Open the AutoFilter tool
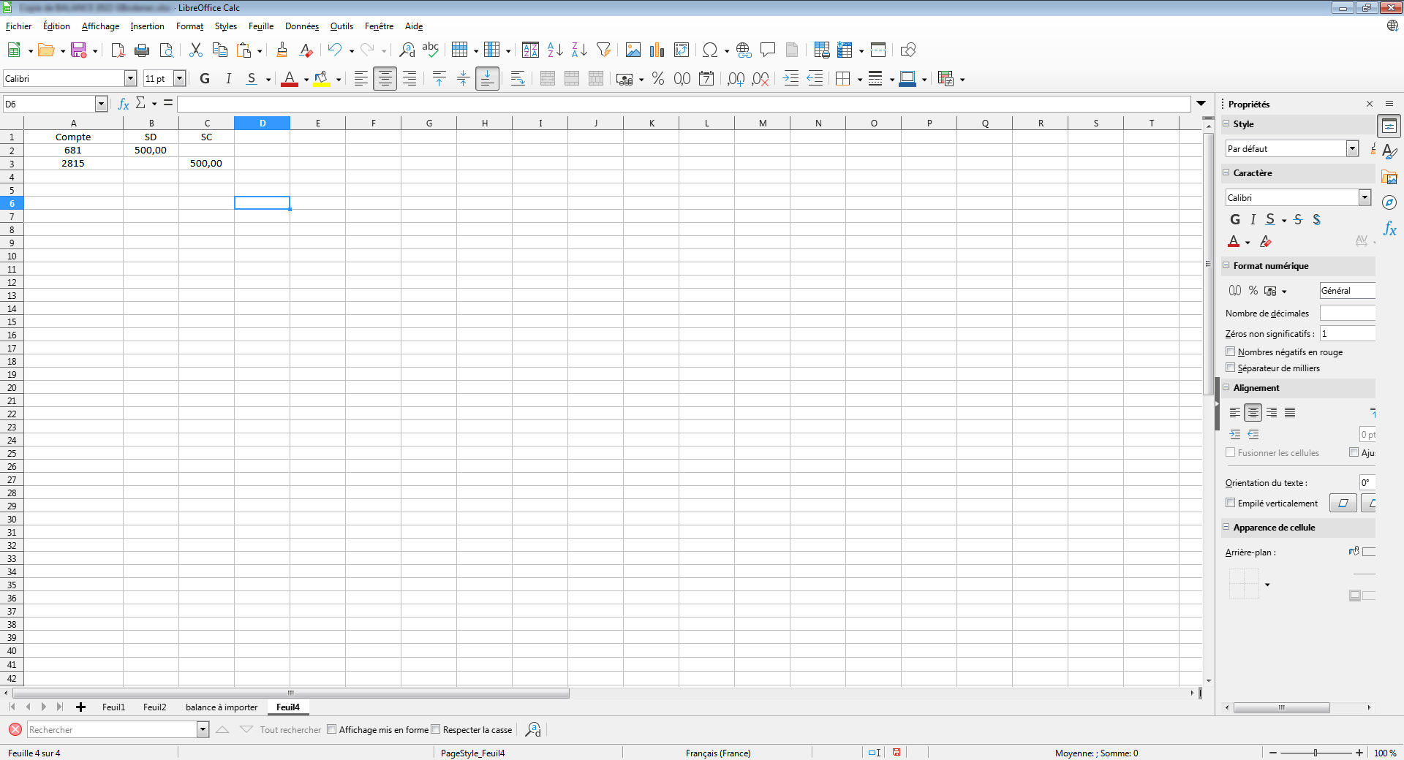This screenshot has height=760, width=1404. click(603, 50)
